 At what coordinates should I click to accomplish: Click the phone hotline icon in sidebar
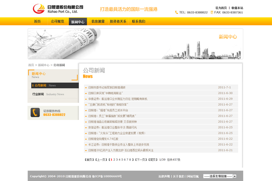(35, 112)
